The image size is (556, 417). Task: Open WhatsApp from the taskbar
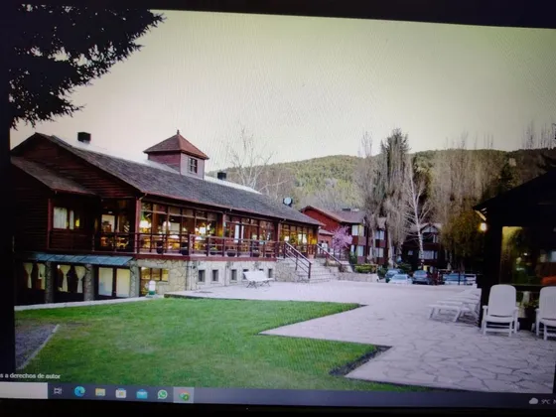click(x=163, y=394)
